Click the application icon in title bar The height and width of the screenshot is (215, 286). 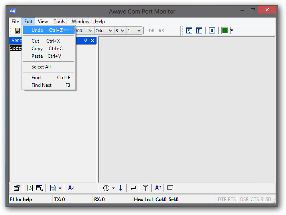[x=13, y=11]
